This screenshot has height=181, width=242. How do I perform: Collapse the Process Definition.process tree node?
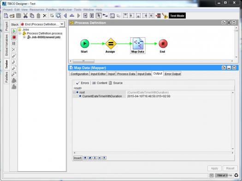[20, 33]
